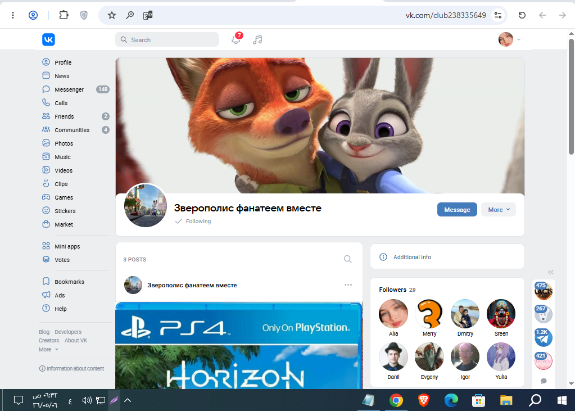Screen dimensions: 575x411
Task: Open the community round avatar photo
Action: (146, 206)
